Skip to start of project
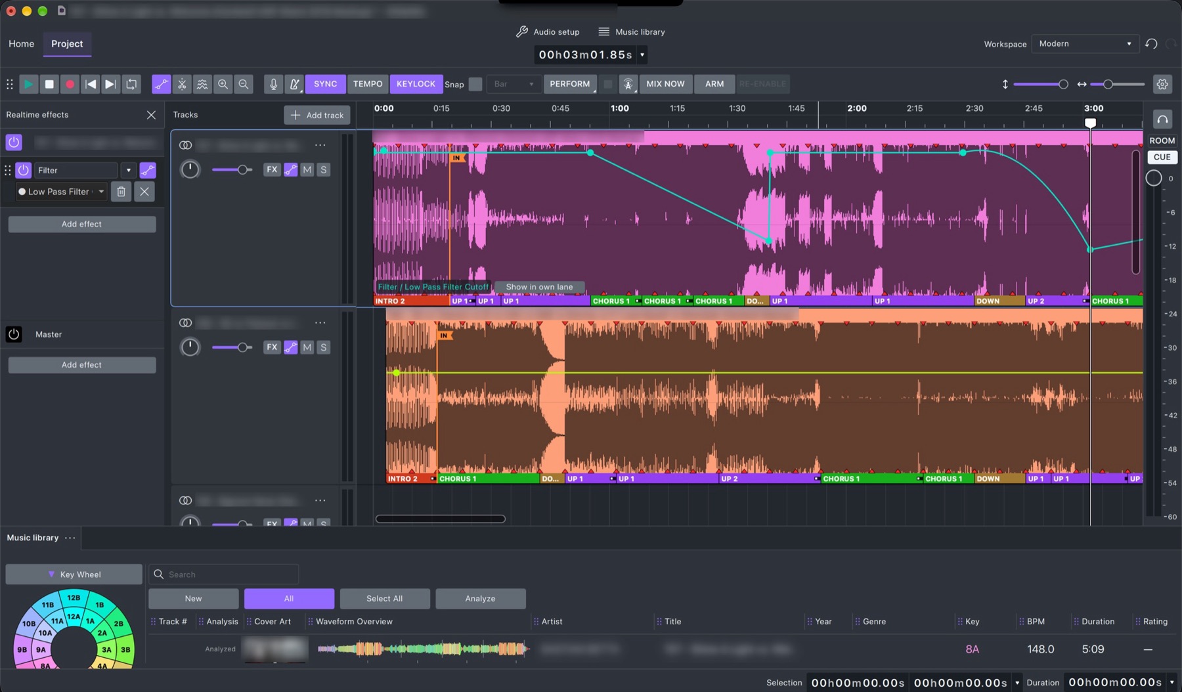1182x692 pixels. pos(91,84)
